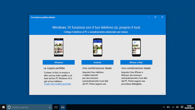Open Task View from the taskbar
195x110 pixels.
point(56,107)
